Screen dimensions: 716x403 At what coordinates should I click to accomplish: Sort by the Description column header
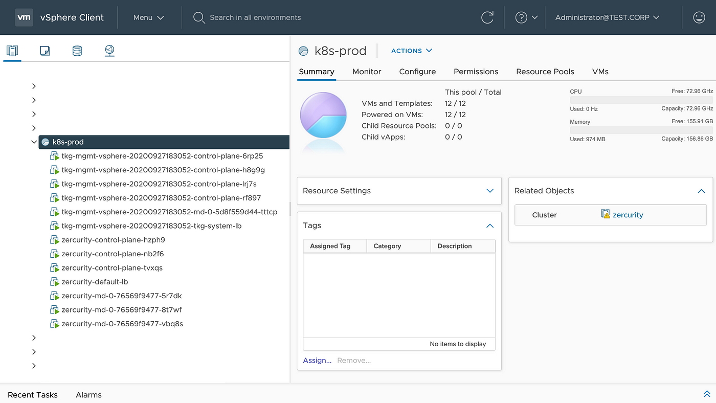point(463,246)
